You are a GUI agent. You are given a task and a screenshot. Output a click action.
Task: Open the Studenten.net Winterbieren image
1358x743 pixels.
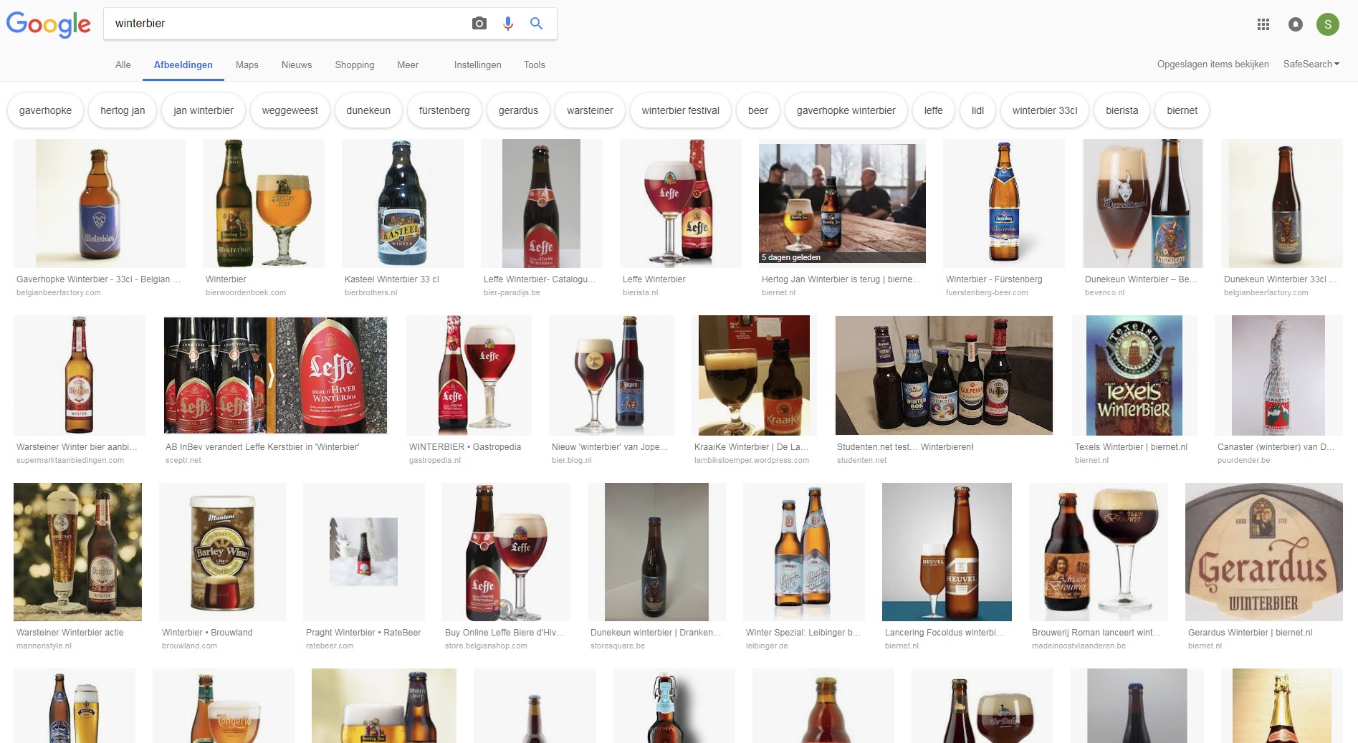click(x=945, y=375)
